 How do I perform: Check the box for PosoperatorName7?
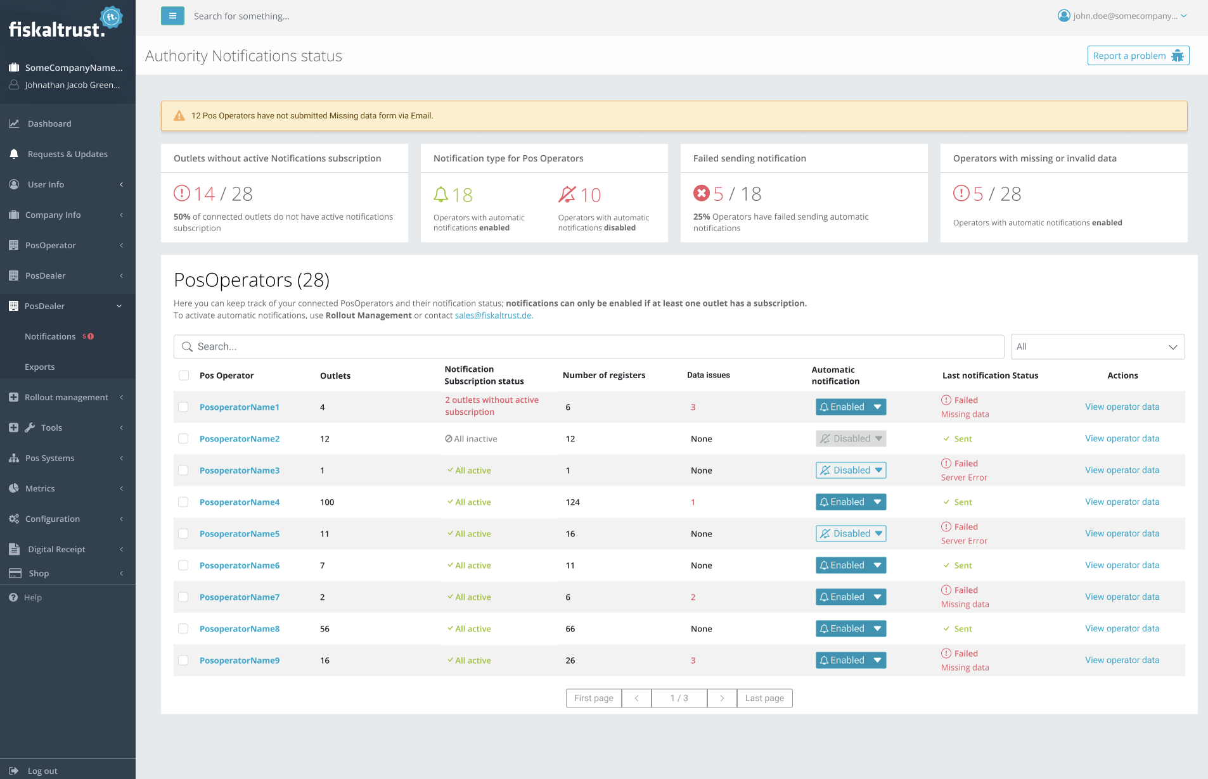(183, 597)
